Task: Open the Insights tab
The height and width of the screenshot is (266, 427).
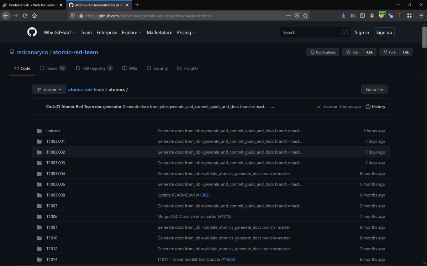Action: (188, 68)
